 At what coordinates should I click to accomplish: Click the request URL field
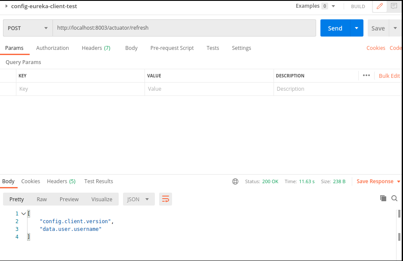click(184, 28)
